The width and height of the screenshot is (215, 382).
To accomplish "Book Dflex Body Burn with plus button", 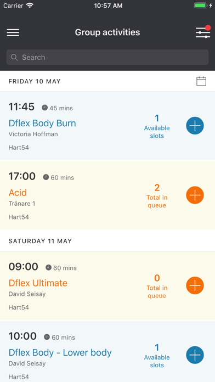I will tap(195, 126).
